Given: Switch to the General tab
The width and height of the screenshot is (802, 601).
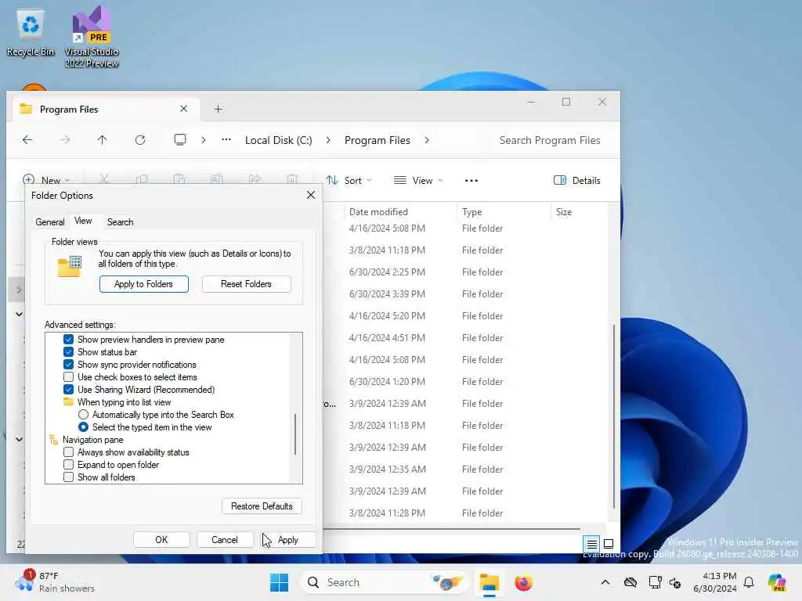Looking at the screenshot, I should 49,221.
